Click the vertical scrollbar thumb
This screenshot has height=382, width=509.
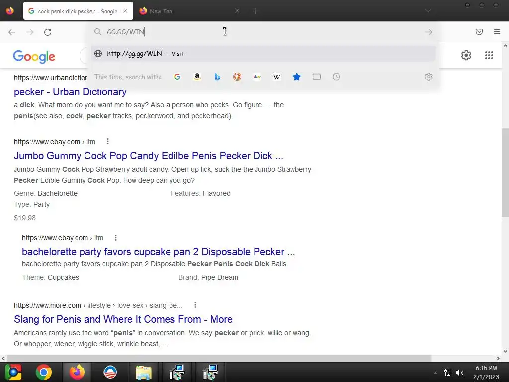505,173
